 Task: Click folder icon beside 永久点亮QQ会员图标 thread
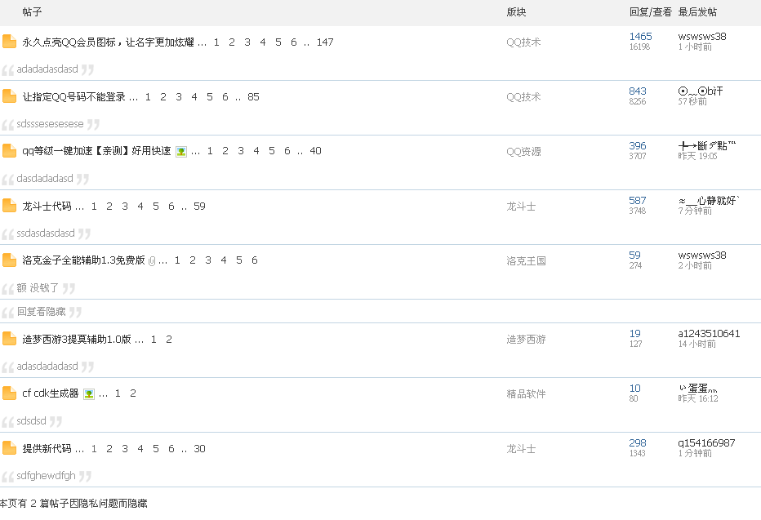9,42
